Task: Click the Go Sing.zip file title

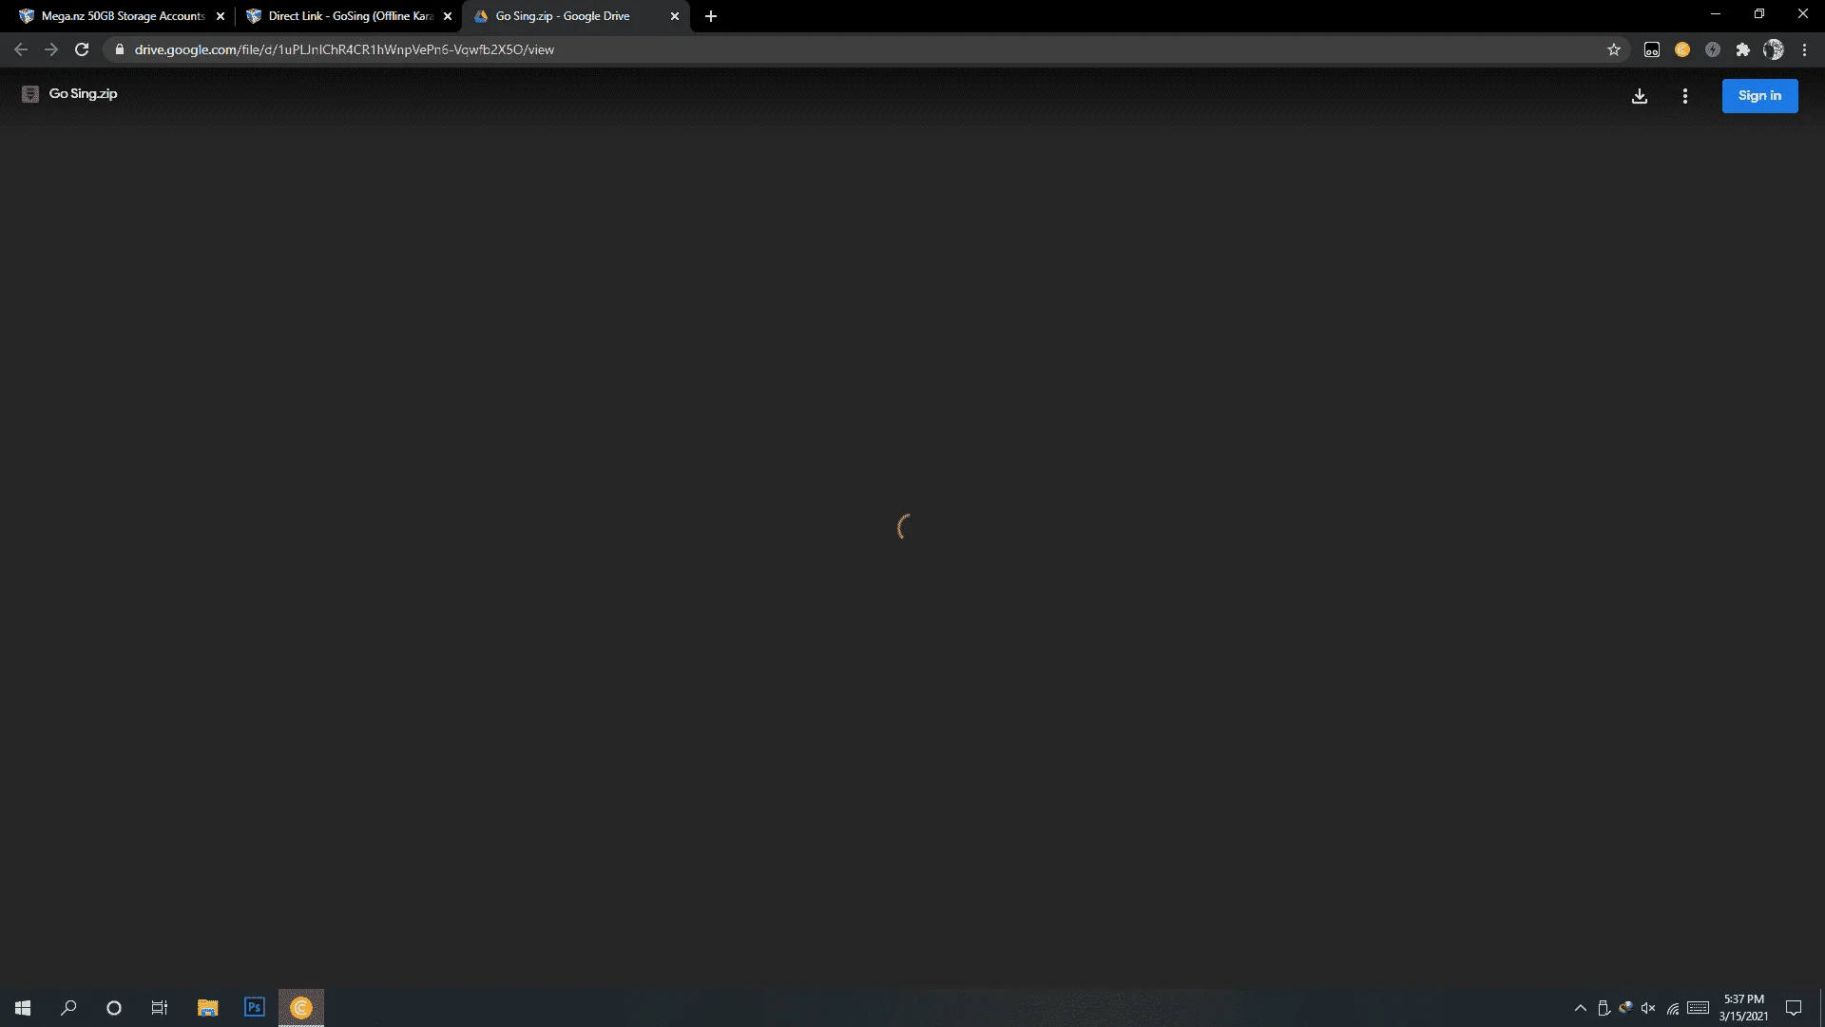Action: click(84, 94)
